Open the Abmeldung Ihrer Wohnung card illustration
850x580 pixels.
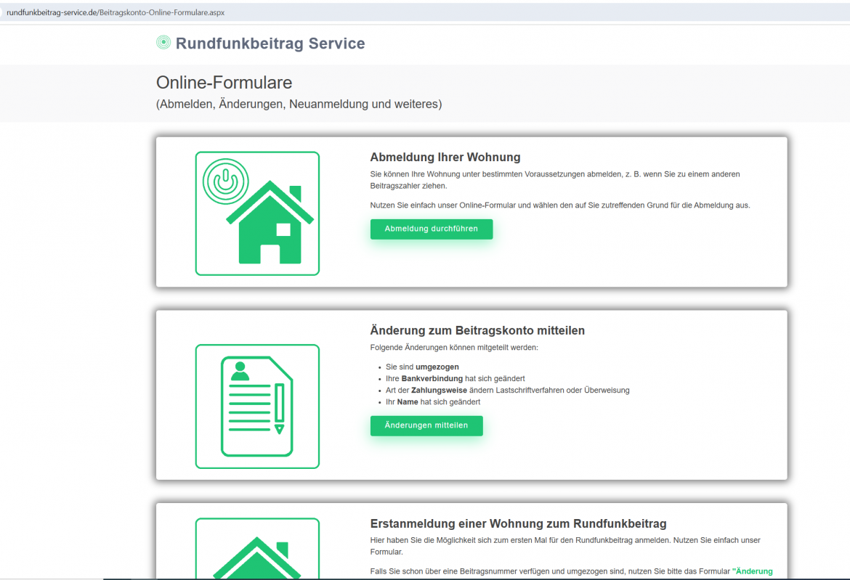coord(256,213)
